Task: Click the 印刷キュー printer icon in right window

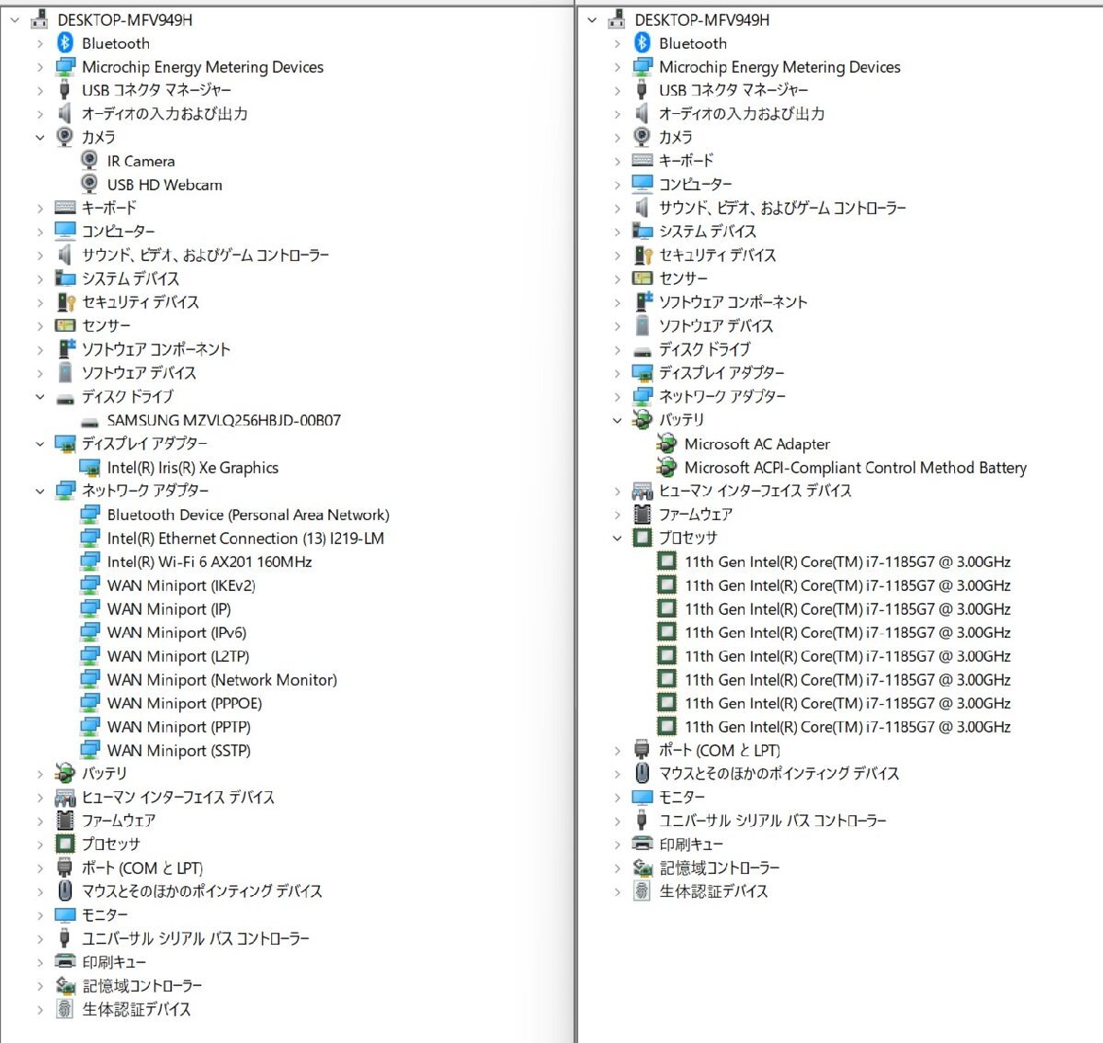Action: pos(642,845)
